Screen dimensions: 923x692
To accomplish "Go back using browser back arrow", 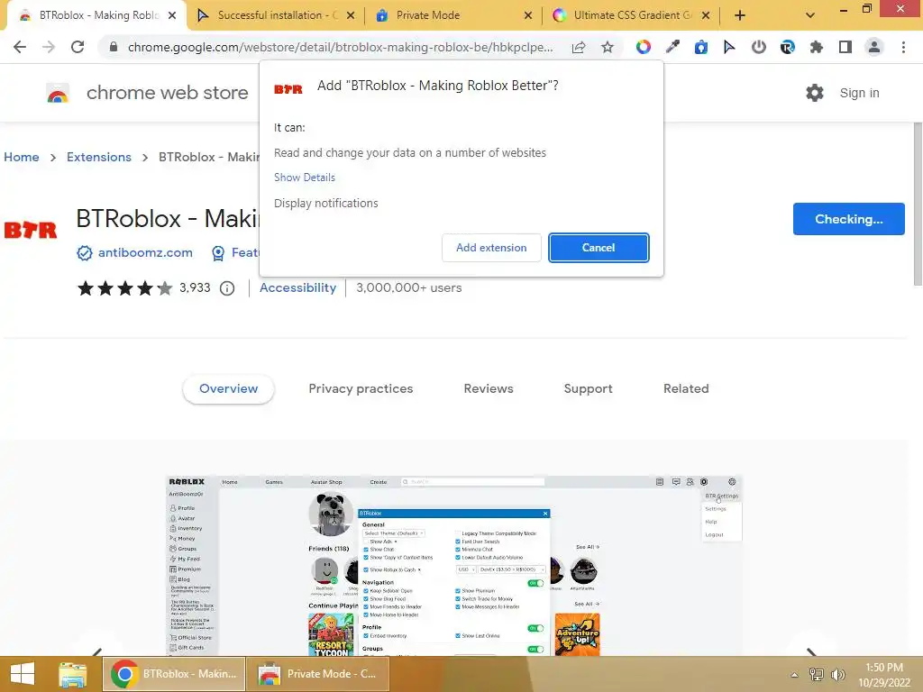I will click(x=20, y=47).
